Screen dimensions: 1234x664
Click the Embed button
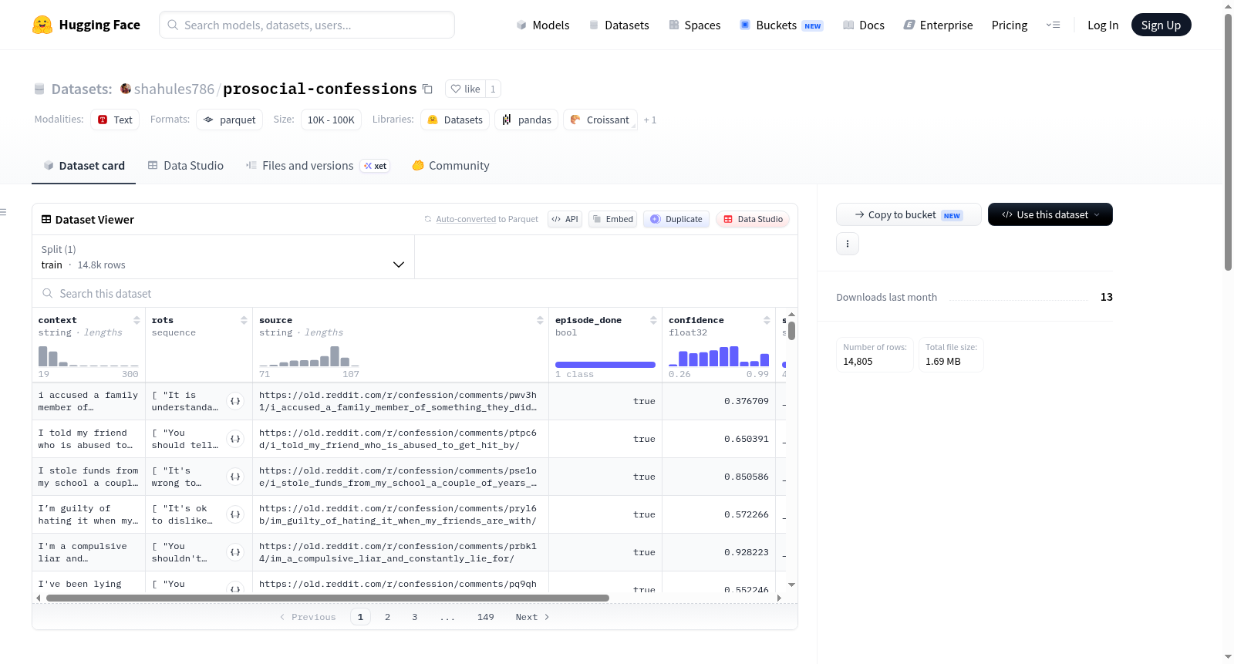point(613,219)
